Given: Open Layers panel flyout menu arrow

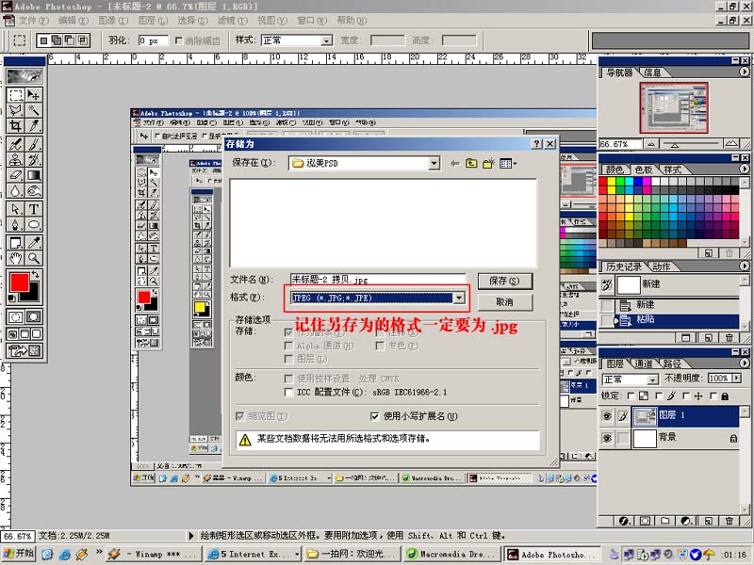Looking at the screenshot, I should [744, 363].
